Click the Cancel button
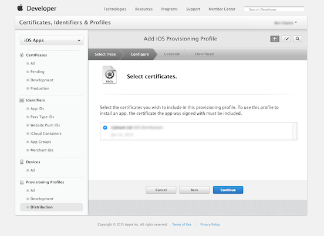This screenshot has height=236, width=324. (161, 190)
